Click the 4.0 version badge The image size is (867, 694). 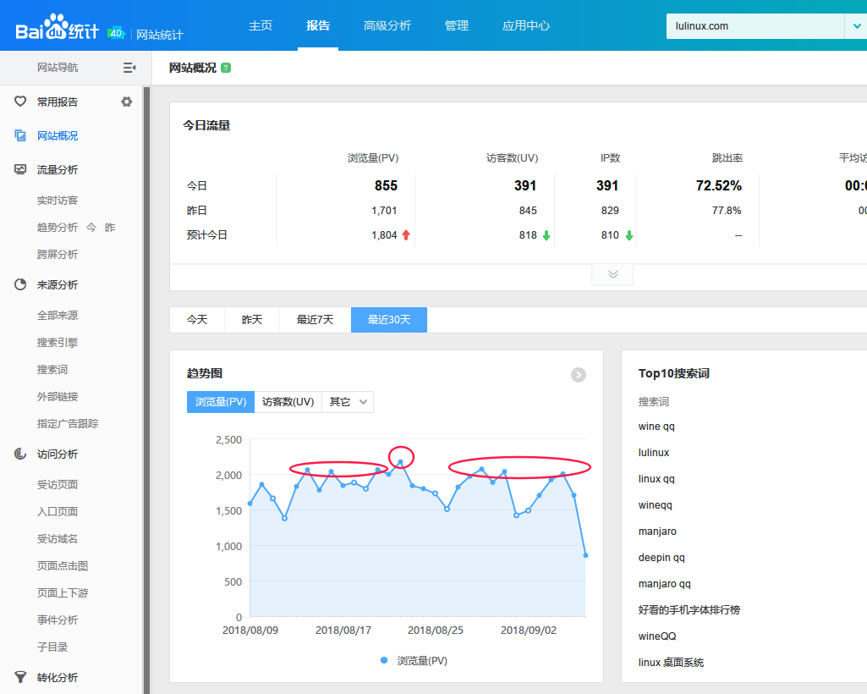tap(116, 33)
